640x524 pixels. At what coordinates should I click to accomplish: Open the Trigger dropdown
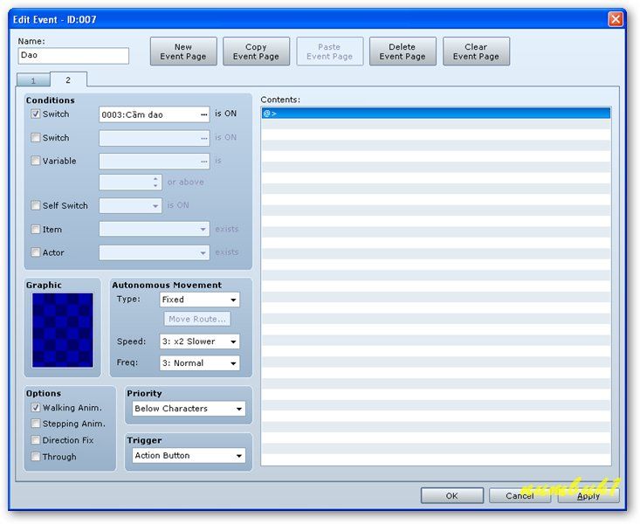click(x=189, y=455)
